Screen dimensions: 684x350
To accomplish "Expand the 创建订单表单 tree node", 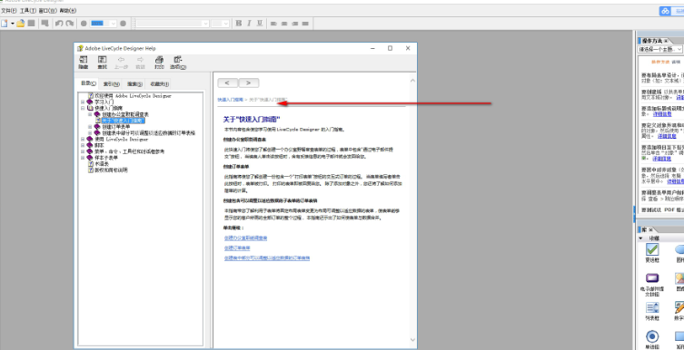I will point(90,127).
